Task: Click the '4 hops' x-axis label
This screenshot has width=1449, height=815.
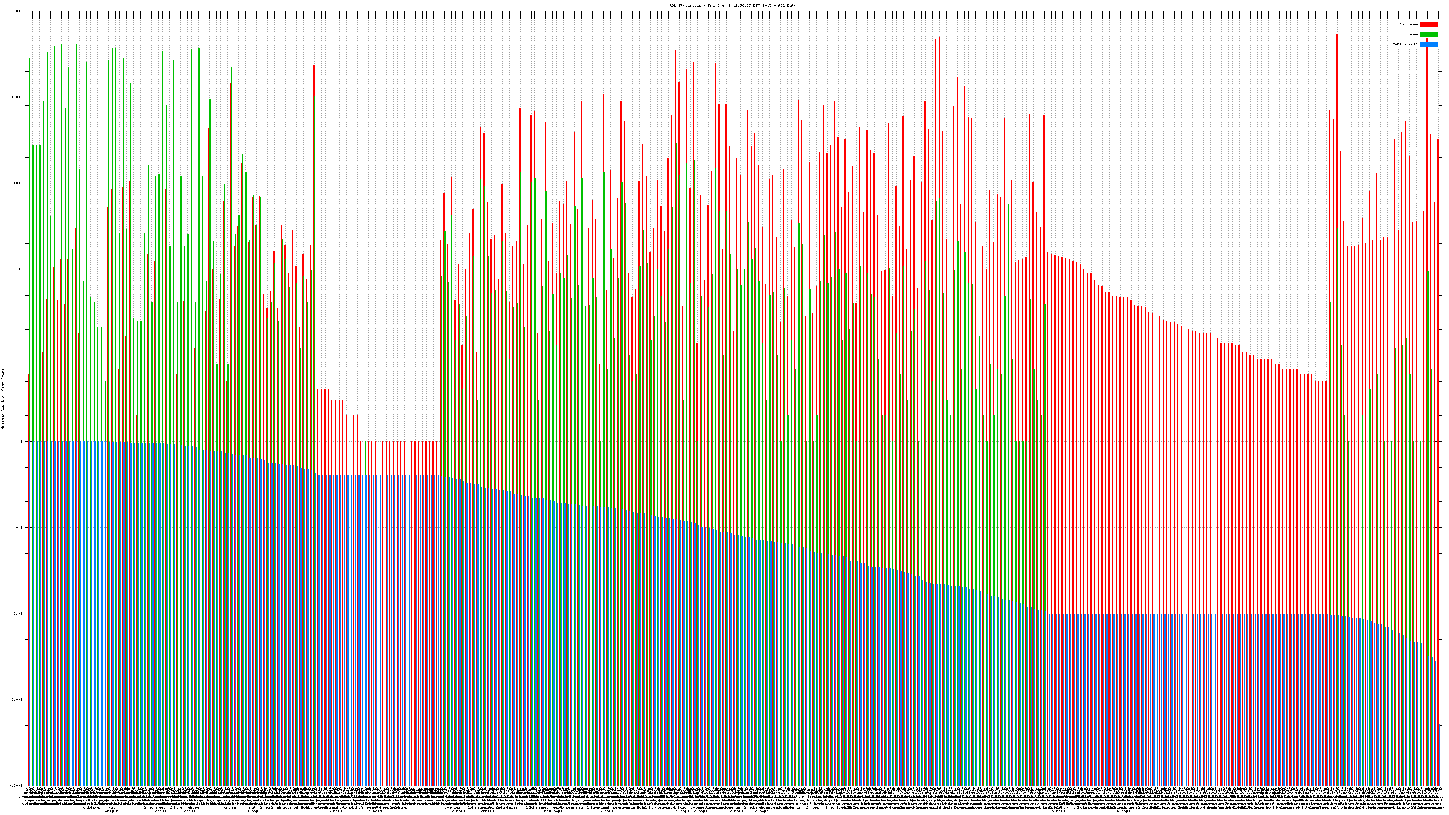Action: pyautogui.click(x=682, y=811)
